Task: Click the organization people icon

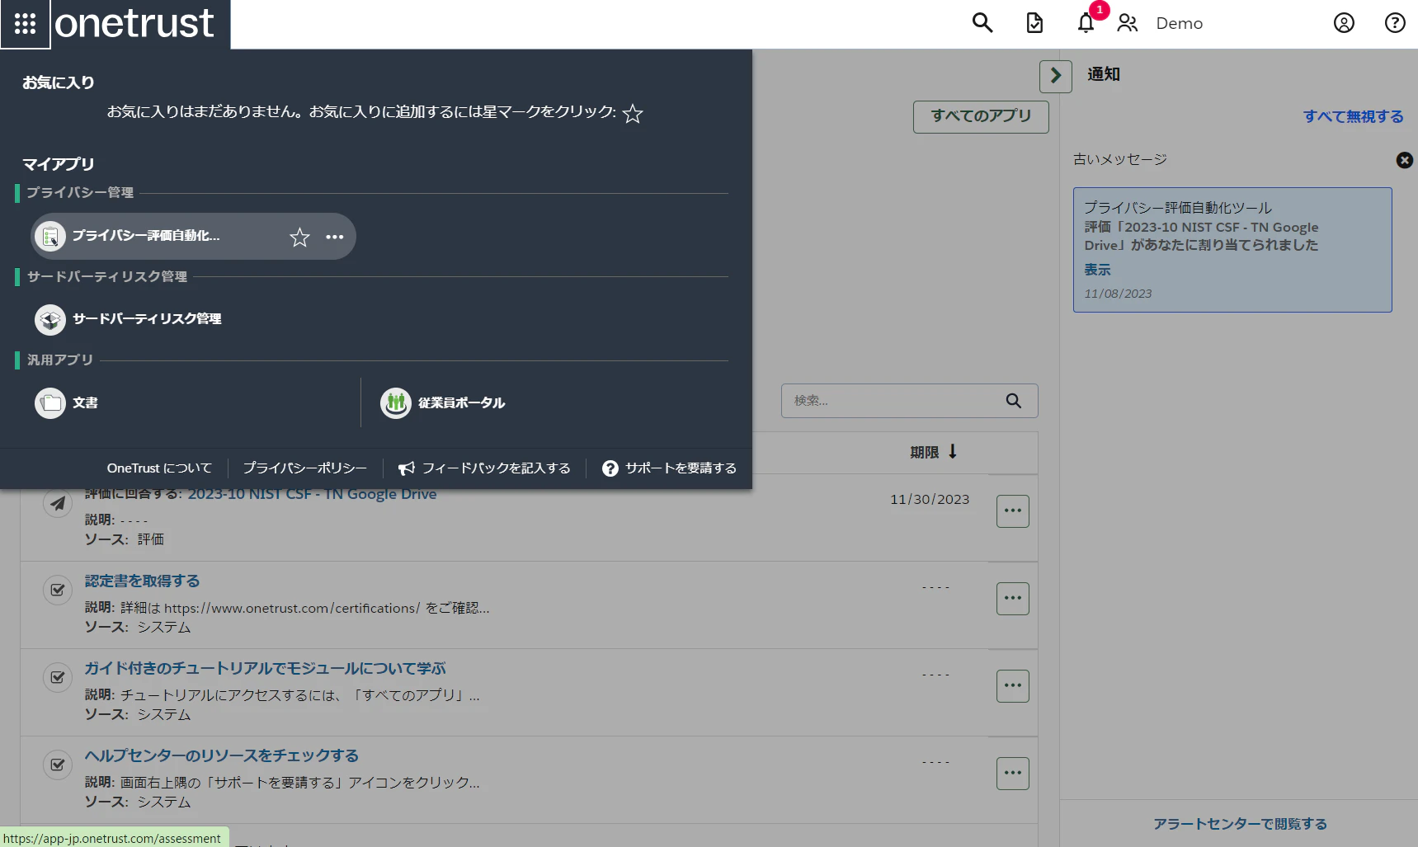Action: [1128, 23]
